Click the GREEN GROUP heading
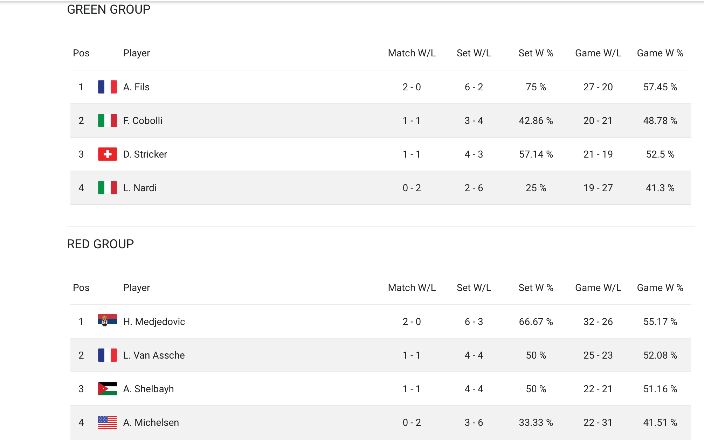 coord(109,9)
